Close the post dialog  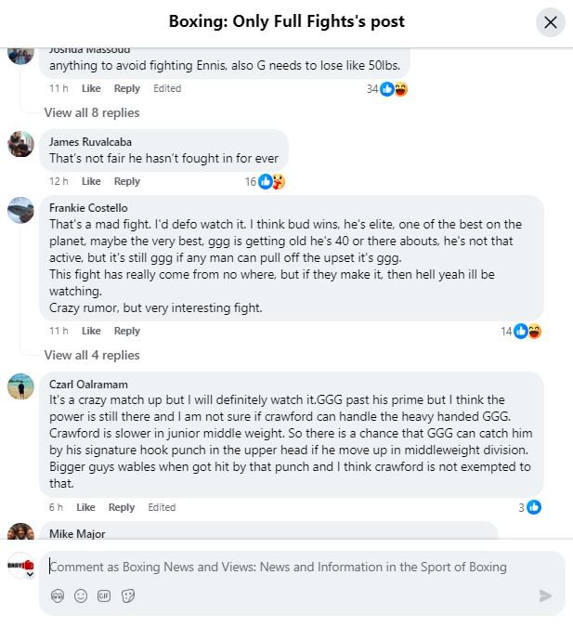(x=551, y=22)
